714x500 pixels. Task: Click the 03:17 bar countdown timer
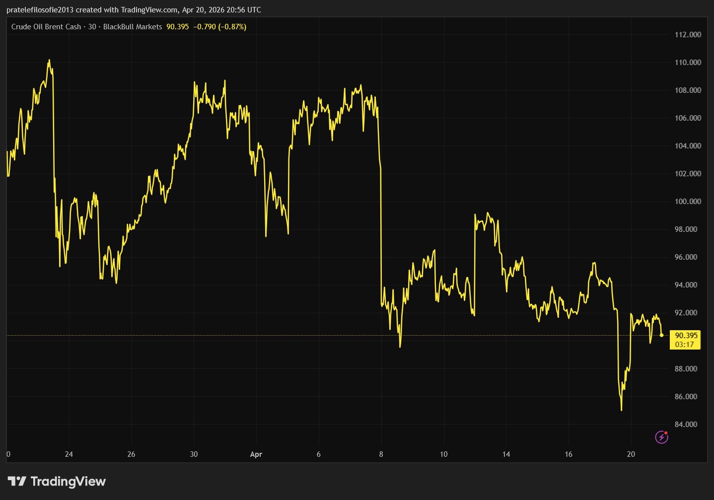[x=685, y=344]
